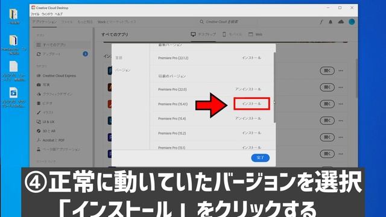Install Premiere Pro (22.1.2)
The image size is (386, 217).
click(x=251, y=58)
